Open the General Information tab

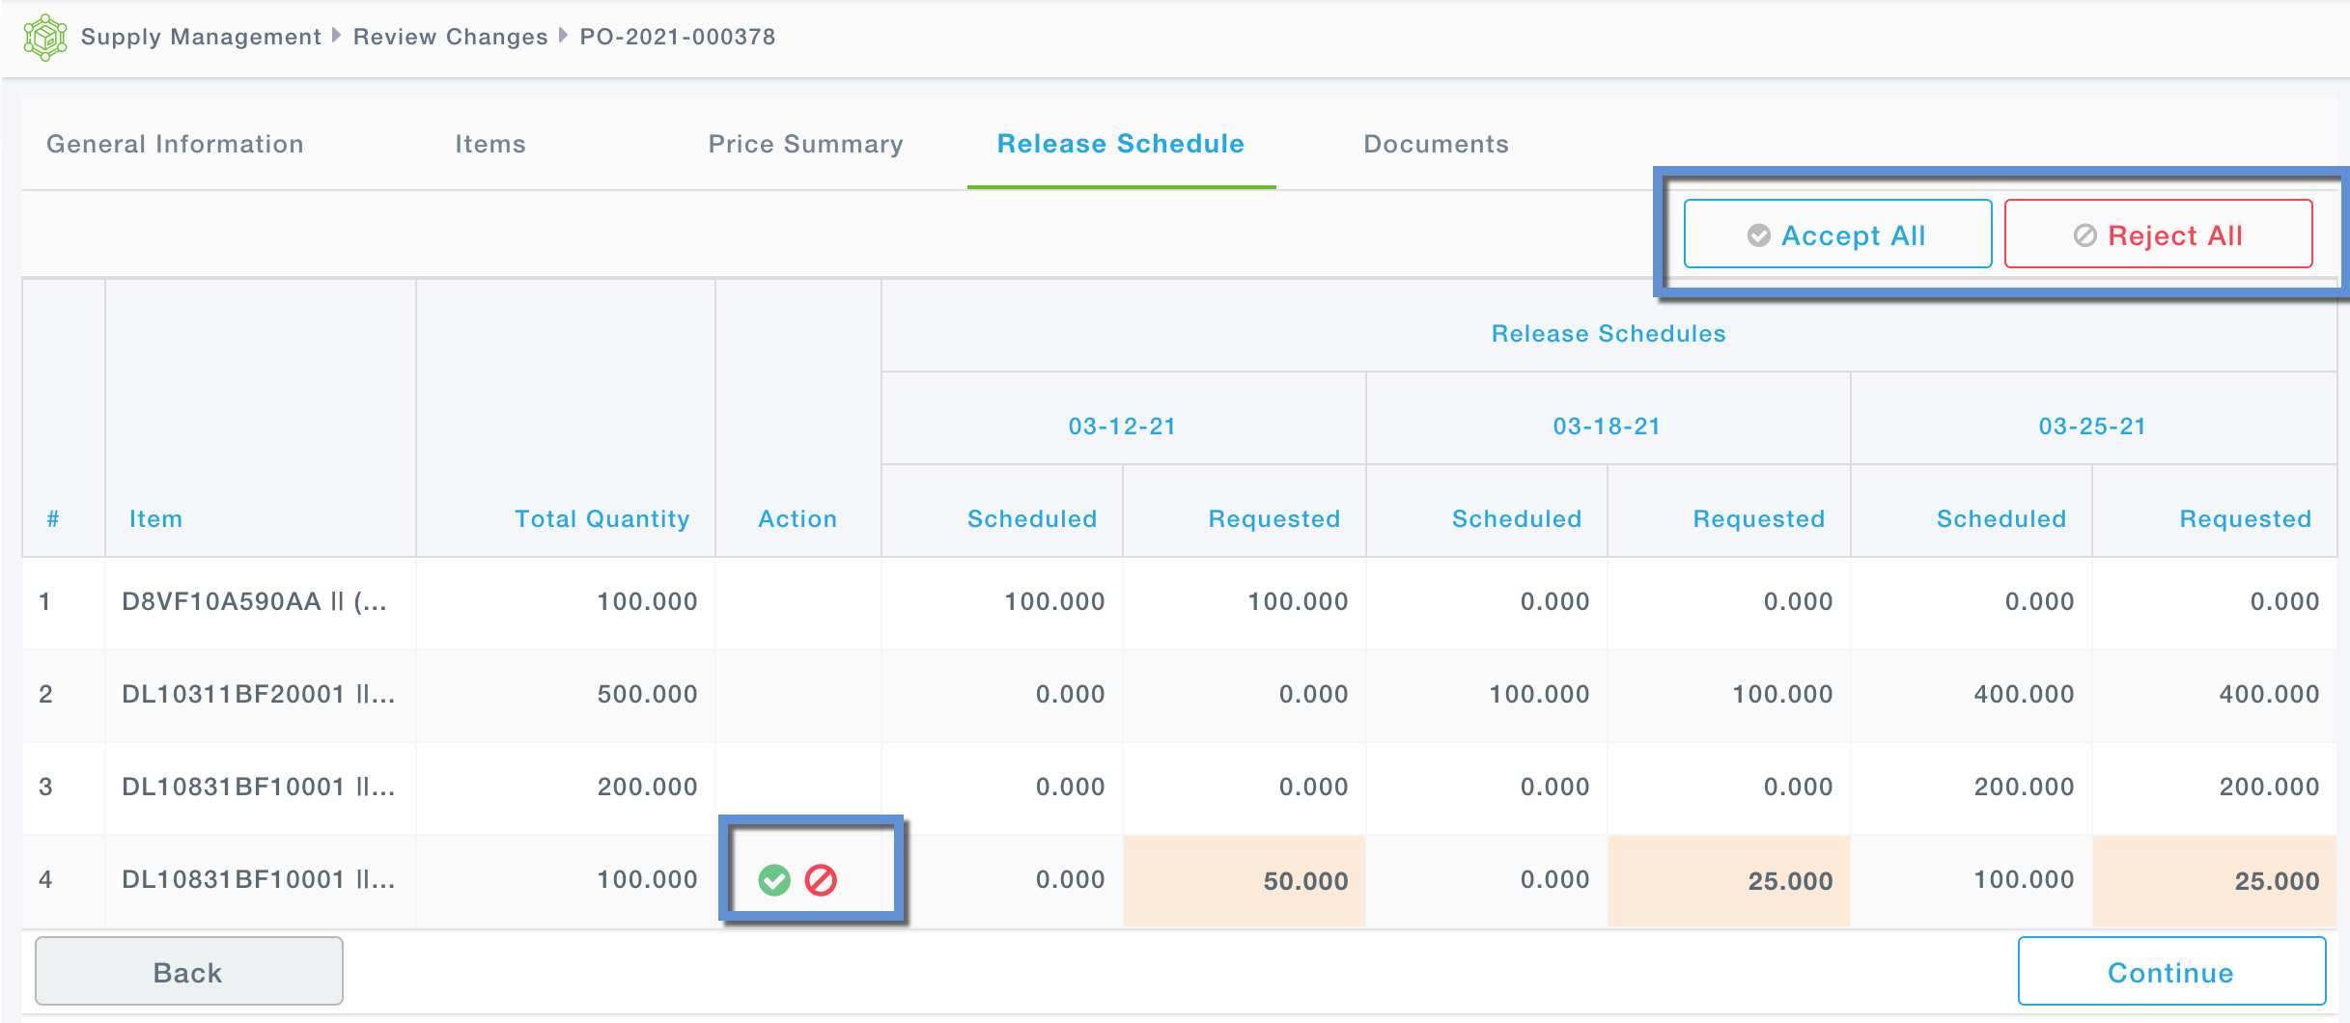(x=175, y=144)
